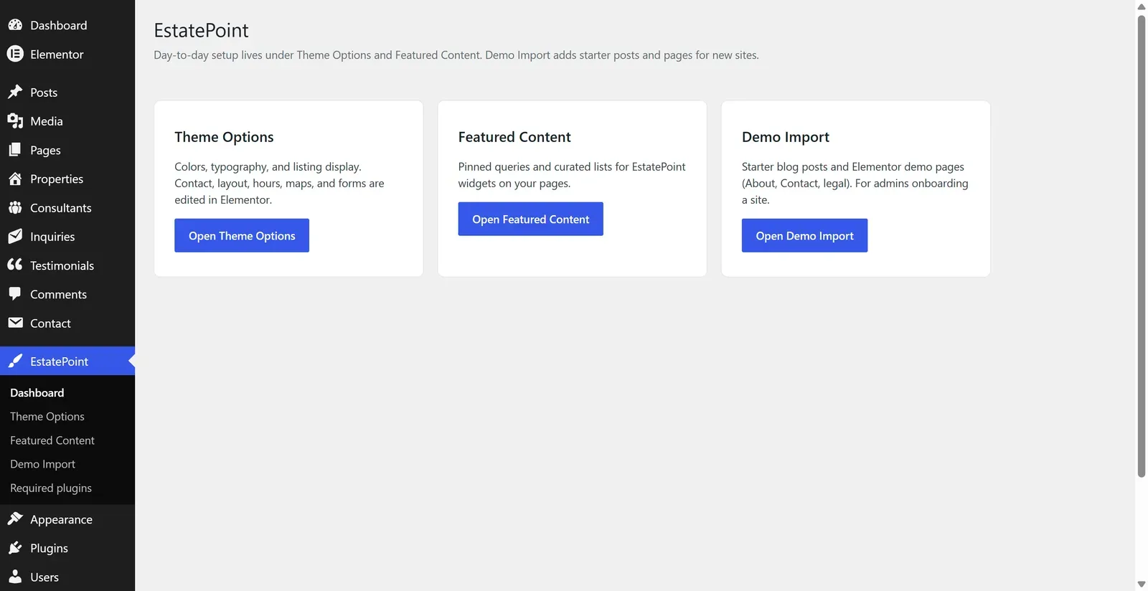Open the Featured Content submenu link

52,440
